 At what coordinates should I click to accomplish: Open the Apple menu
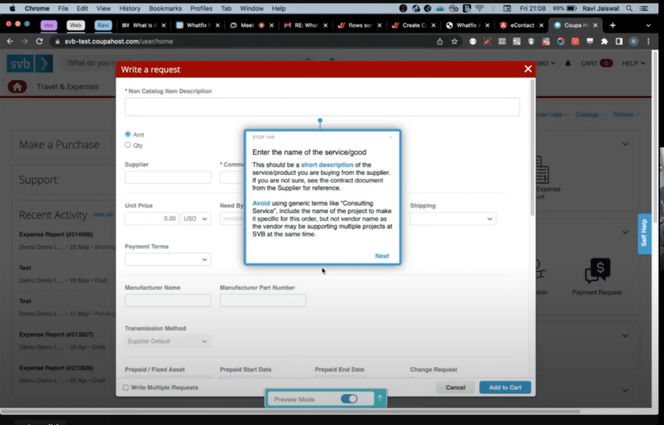coord(12,8)
